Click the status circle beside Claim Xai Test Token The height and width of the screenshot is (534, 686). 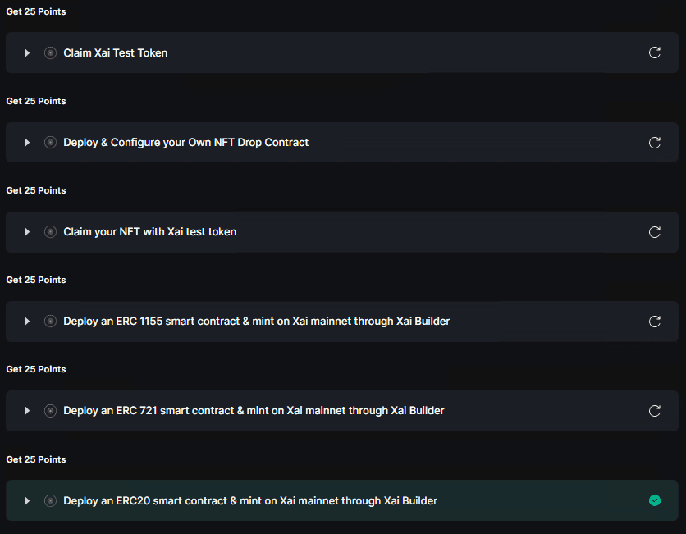[50, 52]
